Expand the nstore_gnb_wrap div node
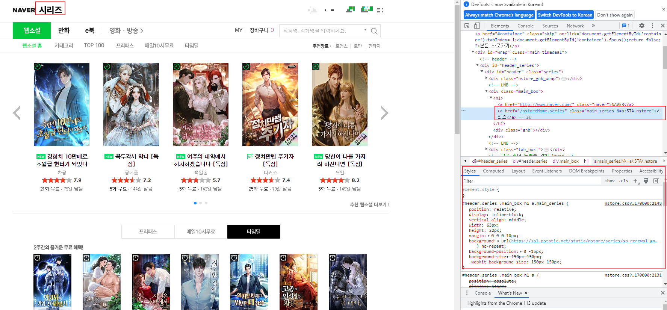This screenshot has height=310, width=667. [486, 78]
